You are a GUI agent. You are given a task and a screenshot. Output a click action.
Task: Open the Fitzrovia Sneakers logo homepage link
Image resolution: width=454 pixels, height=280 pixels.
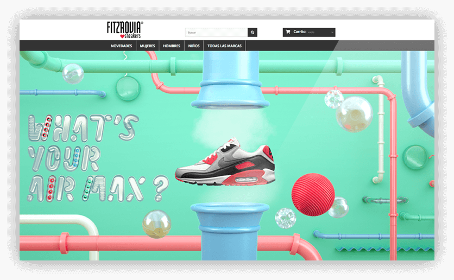125,29
